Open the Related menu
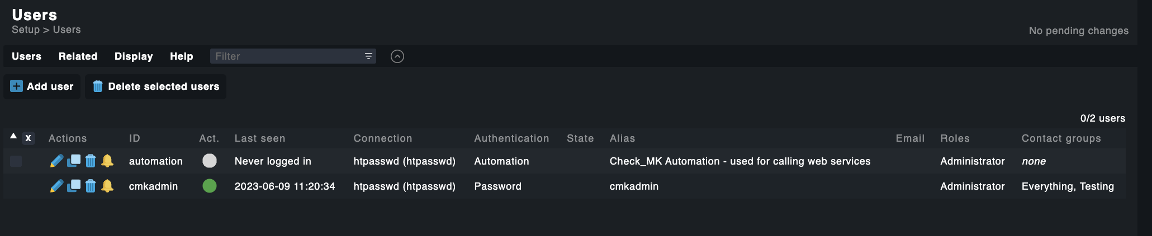This screenshot has height=236, width=1152. tap(78, 56)
